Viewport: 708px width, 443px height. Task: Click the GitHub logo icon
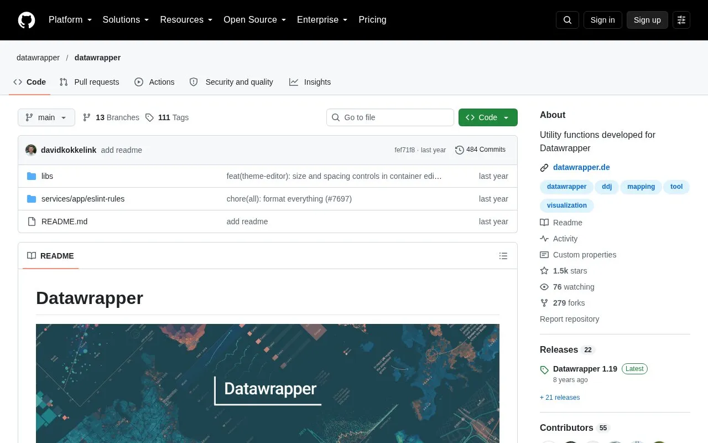pyautogui.click(x=27, y=20)
